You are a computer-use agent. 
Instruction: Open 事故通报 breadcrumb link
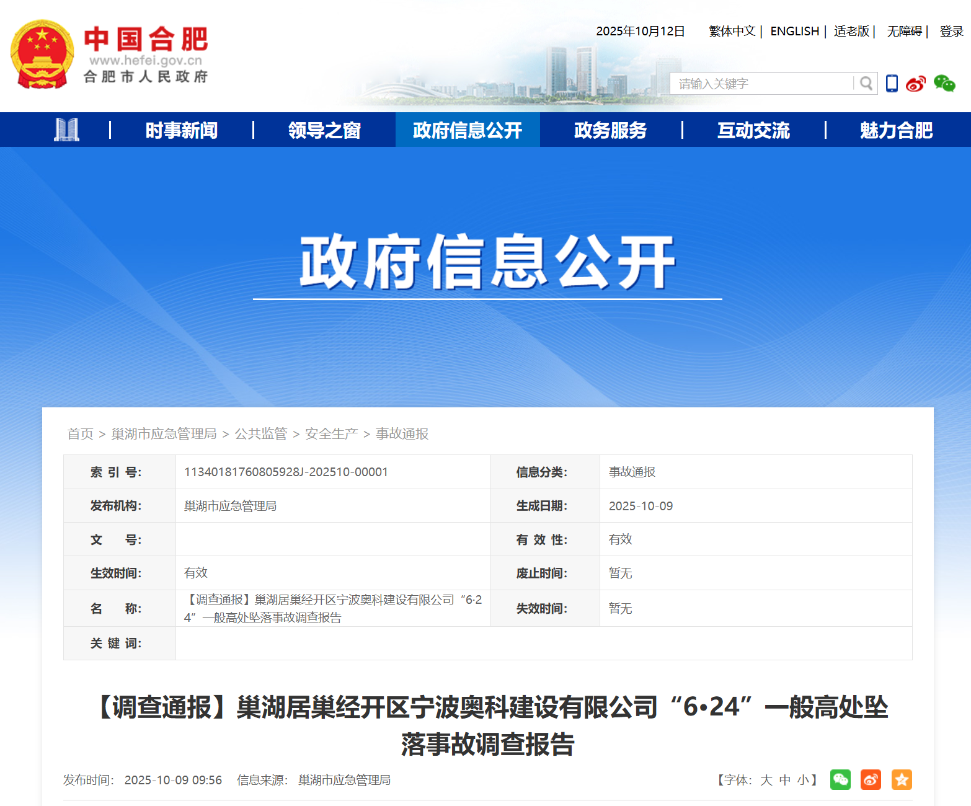402,433
